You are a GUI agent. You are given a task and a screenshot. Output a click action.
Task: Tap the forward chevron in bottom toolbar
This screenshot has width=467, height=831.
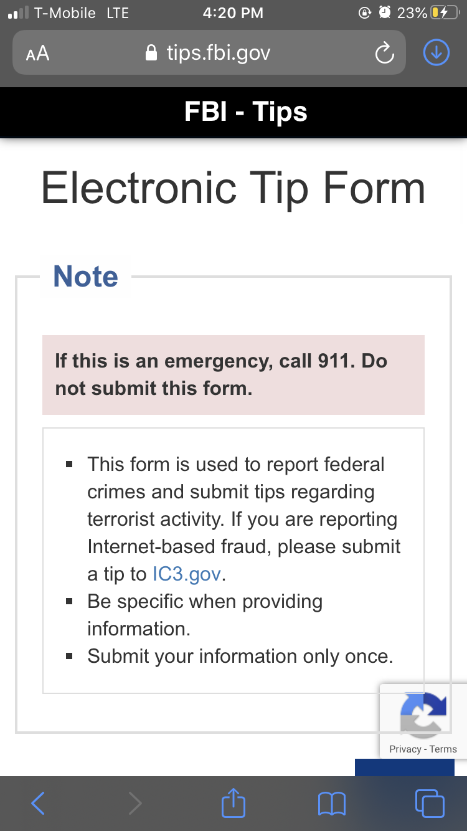click(135, 804)
